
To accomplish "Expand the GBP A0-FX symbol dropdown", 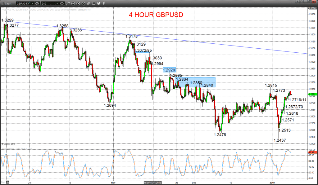I will tap(32, 3).
